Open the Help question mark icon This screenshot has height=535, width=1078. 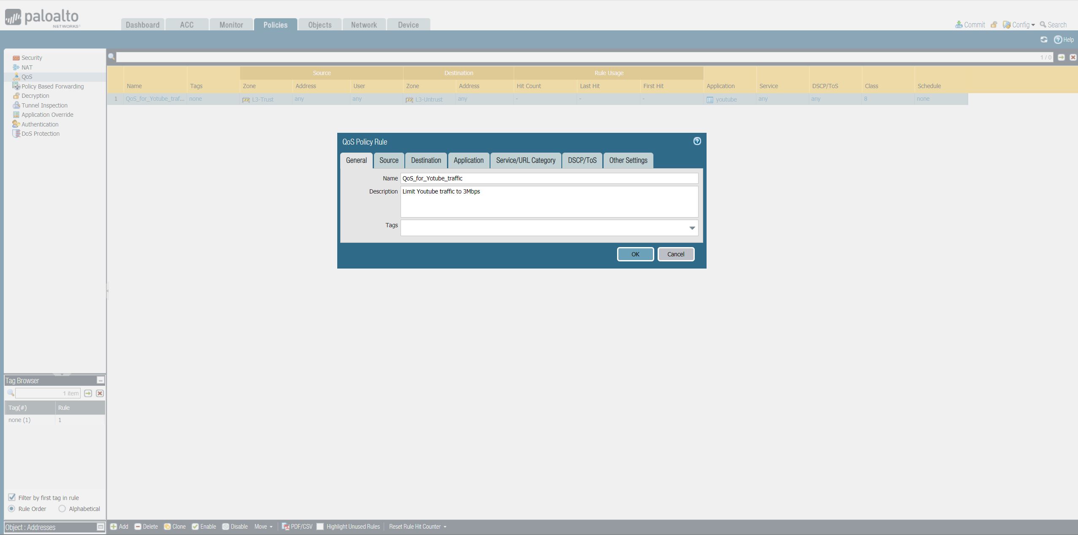click(x=1058, y=40)
